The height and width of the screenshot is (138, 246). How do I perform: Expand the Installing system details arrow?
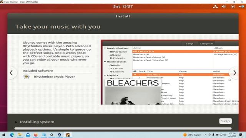tap(16, 122)
